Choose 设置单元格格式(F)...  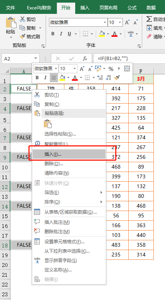click(69, 242)
